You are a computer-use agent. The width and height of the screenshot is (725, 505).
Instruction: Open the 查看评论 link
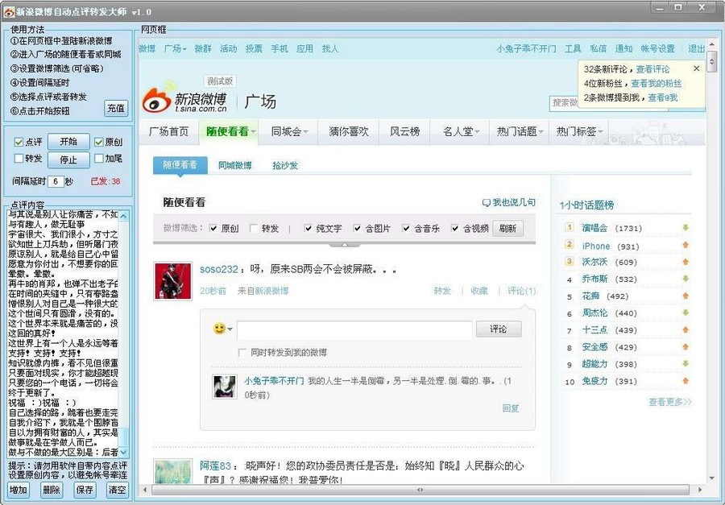tap(652, 69)
